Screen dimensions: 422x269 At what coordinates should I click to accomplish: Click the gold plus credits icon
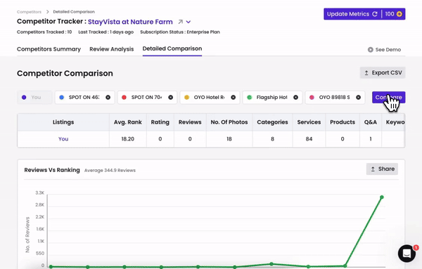pos(399,14)
